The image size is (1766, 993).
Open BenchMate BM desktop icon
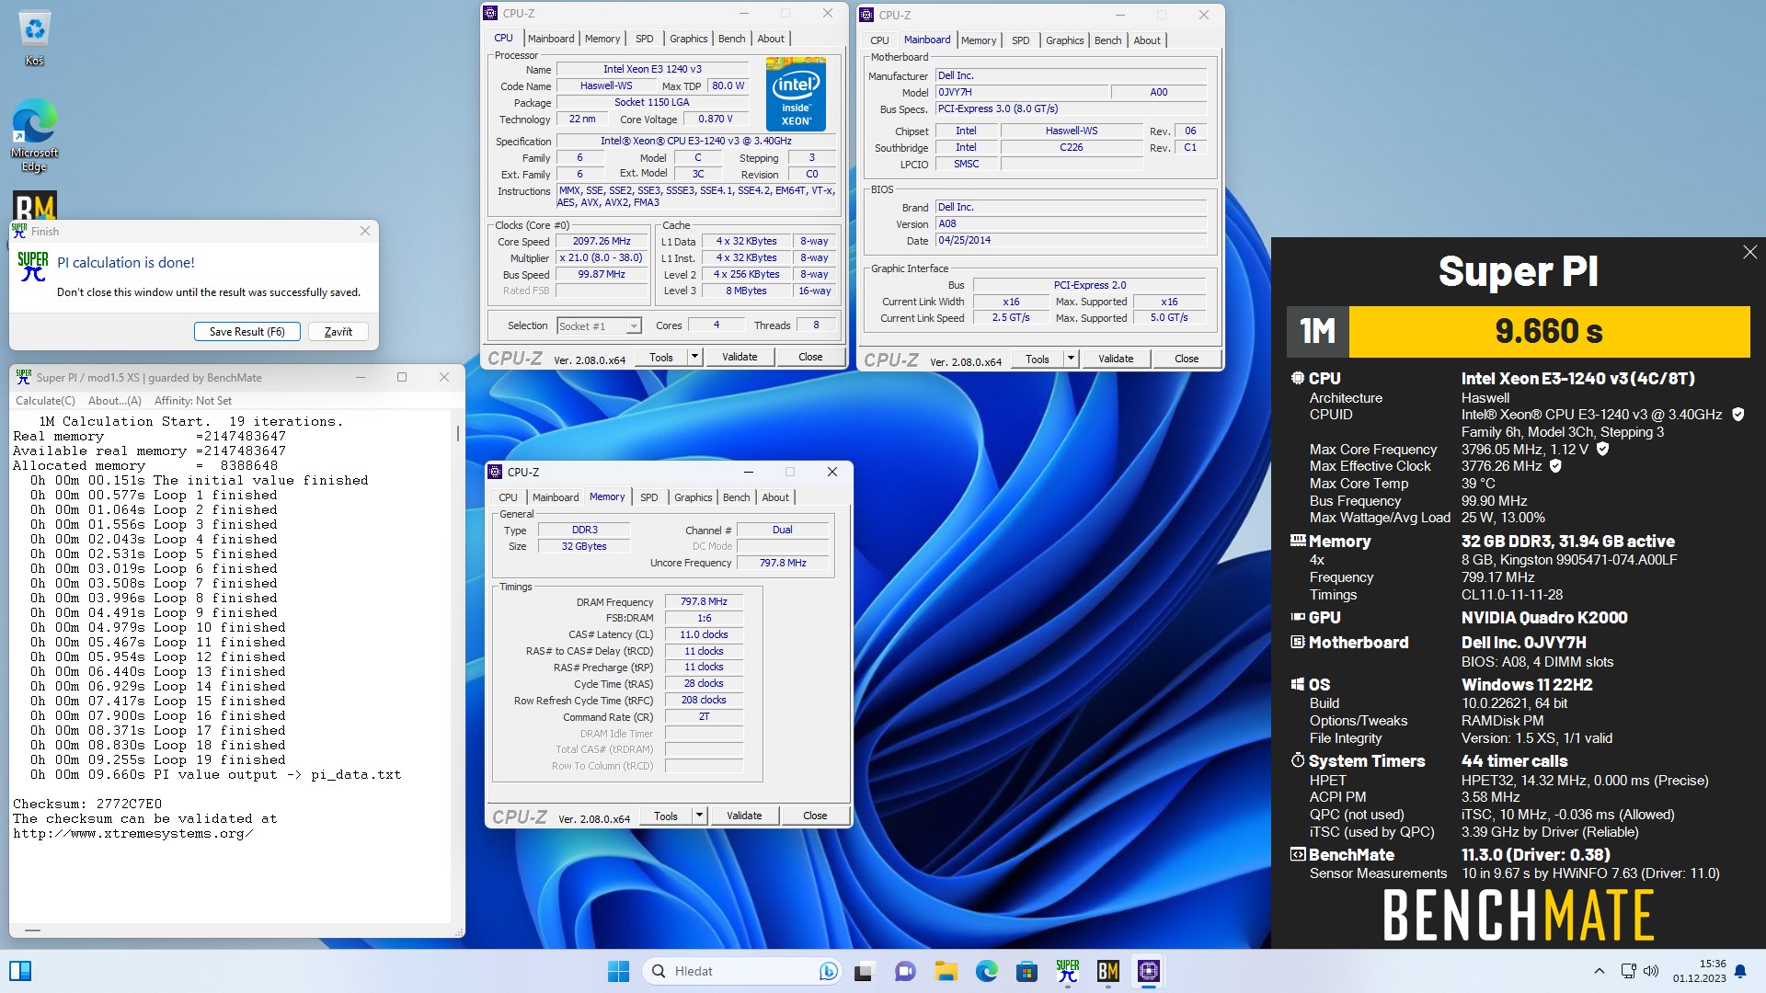click(x=35, y=204)
